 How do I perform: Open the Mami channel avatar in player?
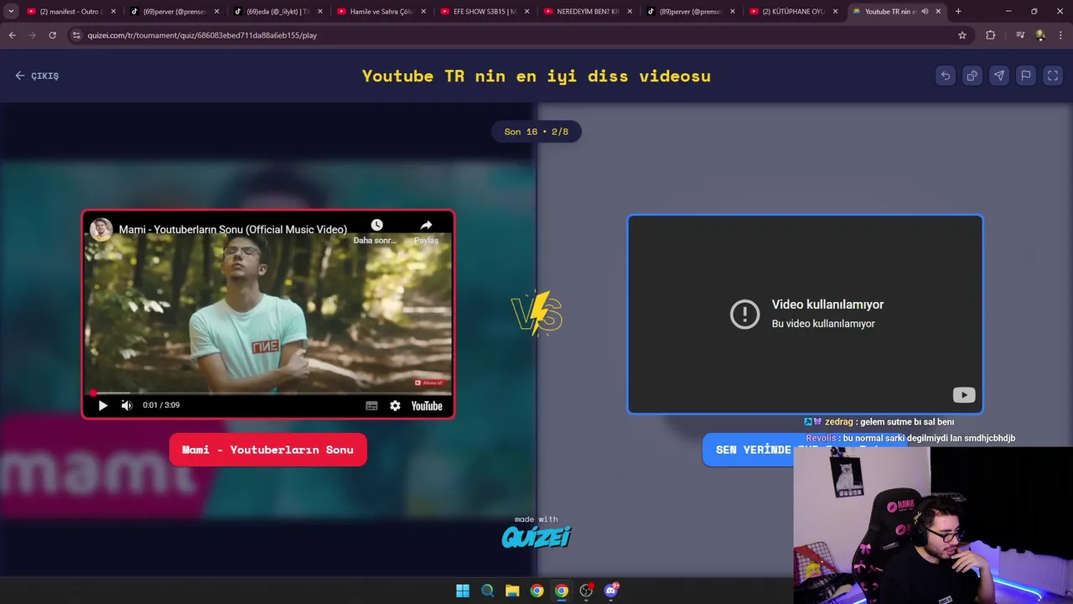pyautogui.click(x=101, y=229)
